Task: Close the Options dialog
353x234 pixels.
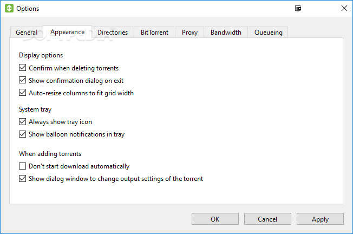Action: tap(344, 8)
